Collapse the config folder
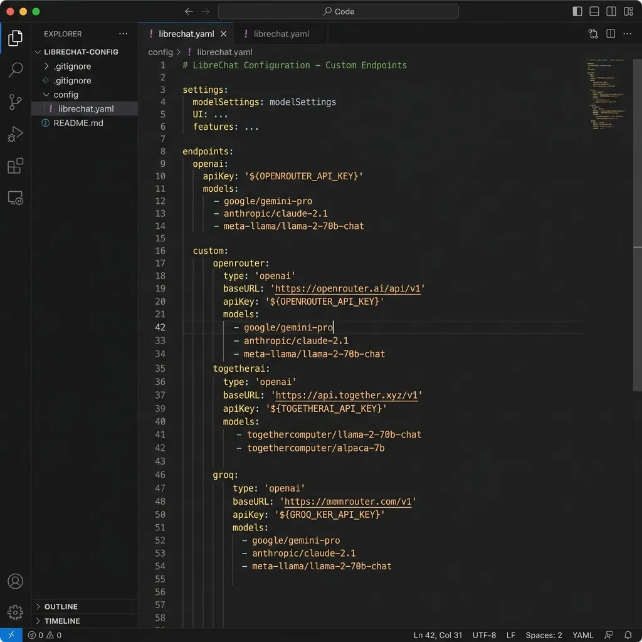This screenshot has width=642, height=642. pyautogui.click(x=46, y=95)
